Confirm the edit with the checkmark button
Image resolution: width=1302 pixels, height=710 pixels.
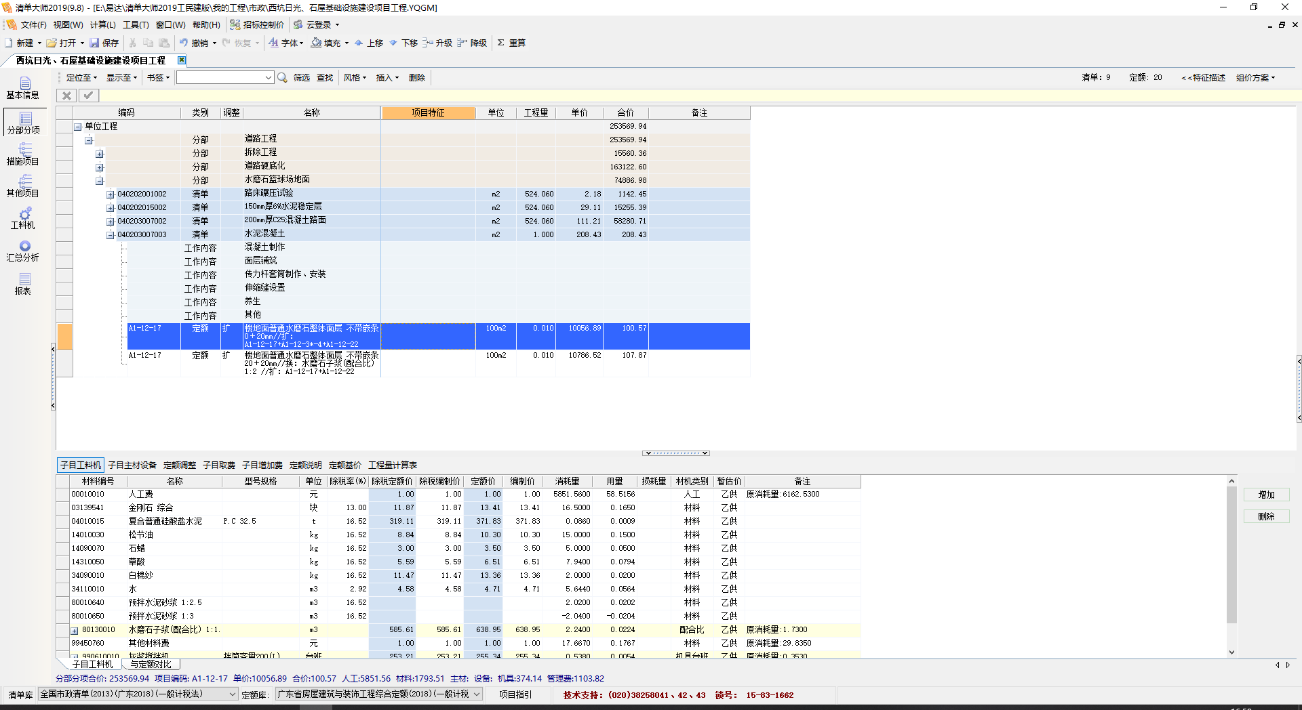[x=88, y=96]
